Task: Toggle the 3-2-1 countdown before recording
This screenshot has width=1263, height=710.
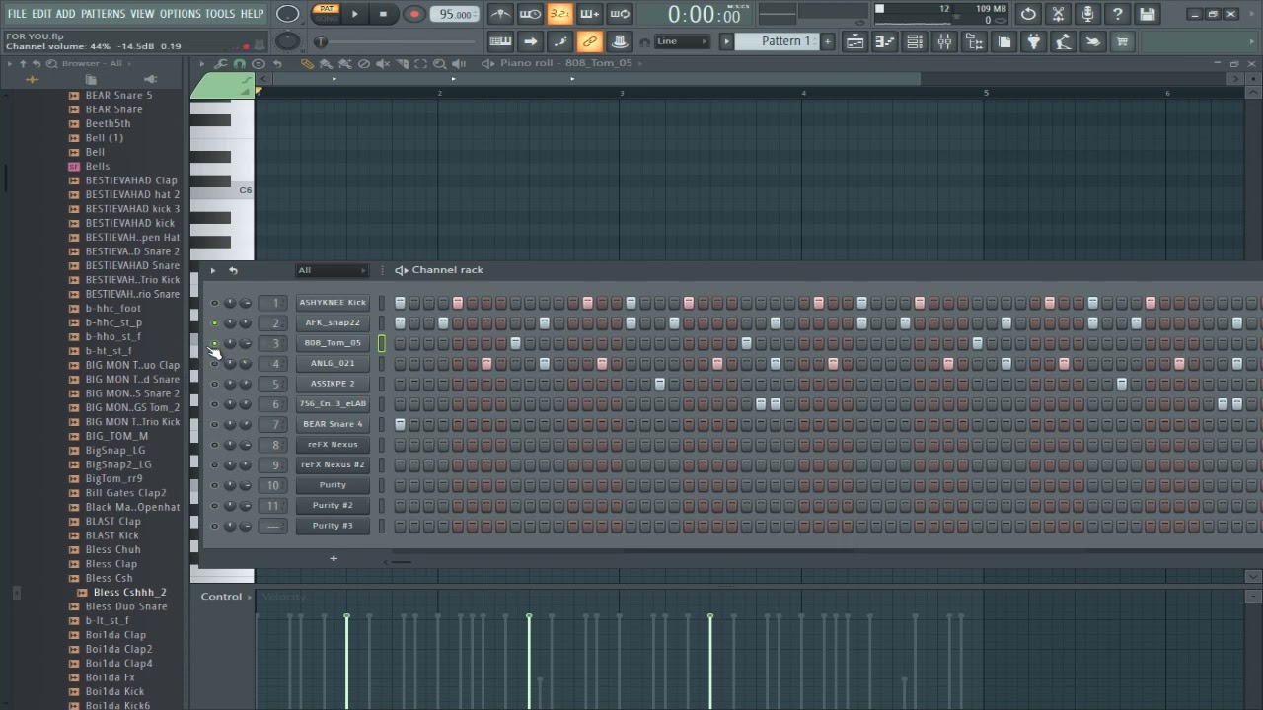Action: pos(559,14)
